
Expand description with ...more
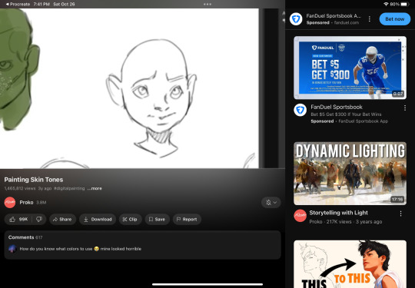point(95,189)
